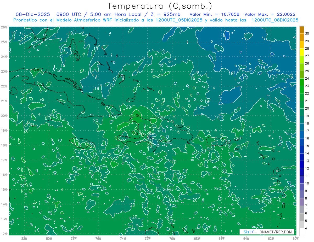Click the '72W' longitude axis label

(148, 238)
